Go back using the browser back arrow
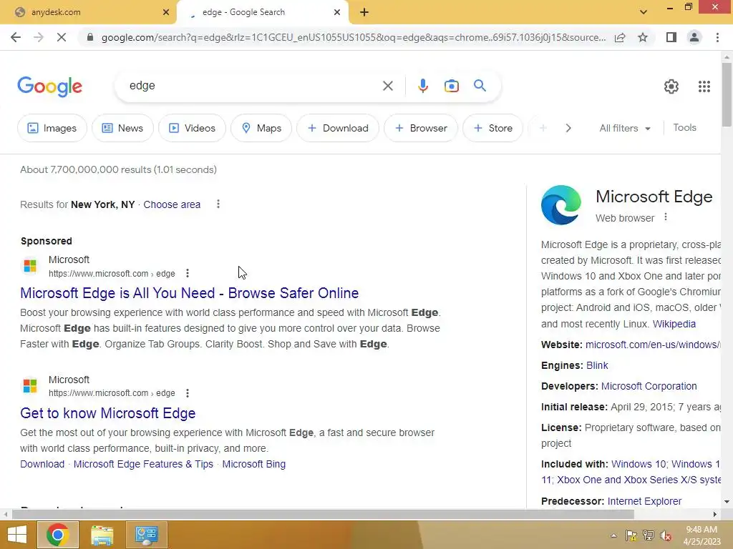Viewport: 733px width, 549px height. [x=16, y=37]
